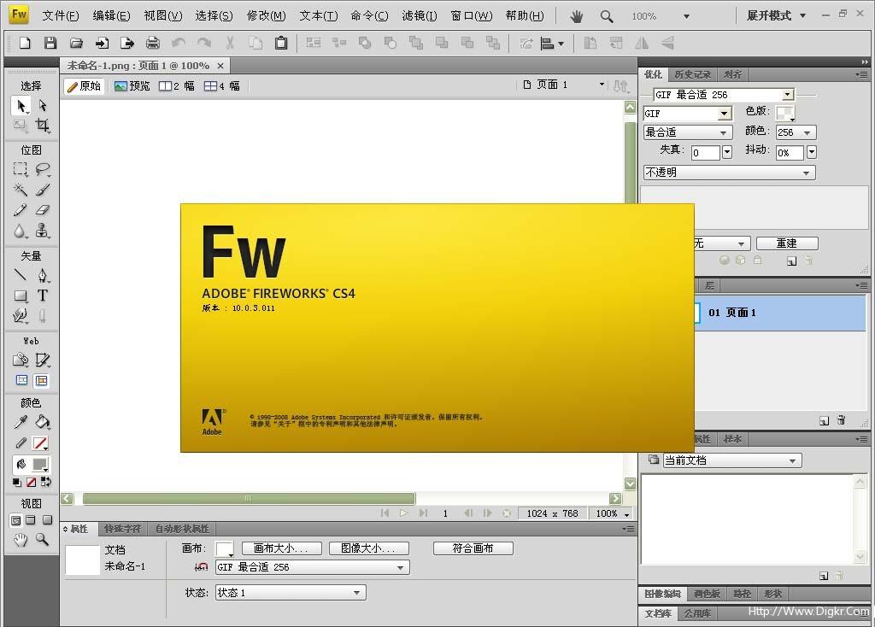Image resolution: width=875 pixels, height=627 pixels.
Task: Open the fill color swatch
Action: 40,464
